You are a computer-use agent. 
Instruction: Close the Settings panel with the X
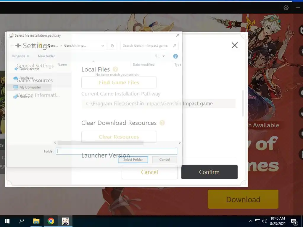coord(235,45)
